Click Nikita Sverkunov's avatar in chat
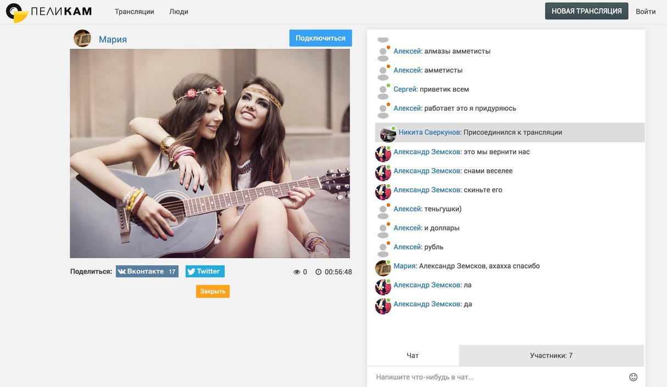The image size is (667, 387). 388,133
